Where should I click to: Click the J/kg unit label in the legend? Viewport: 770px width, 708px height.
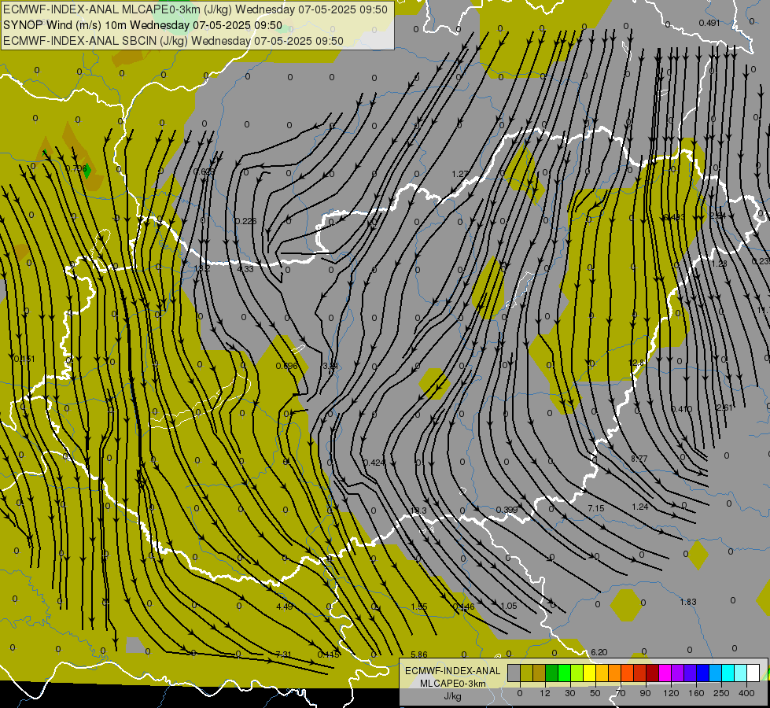click(x=453, y=696)
